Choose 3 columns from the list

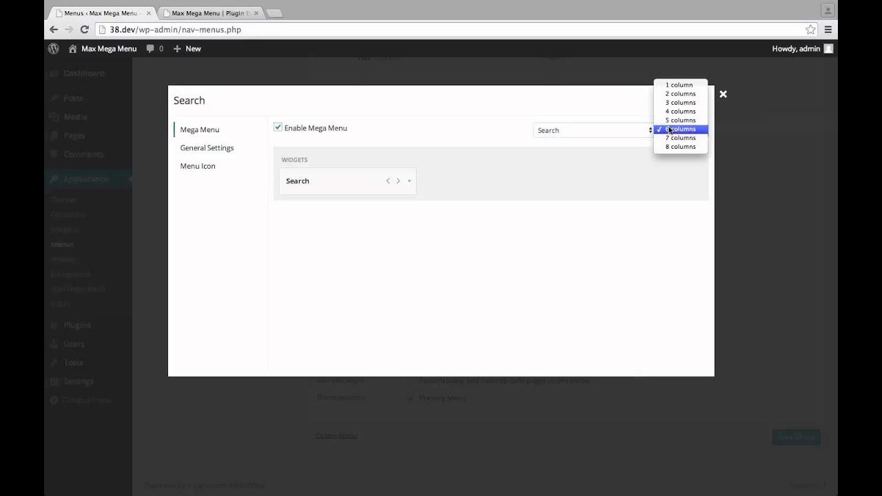[x=680, y=103]
